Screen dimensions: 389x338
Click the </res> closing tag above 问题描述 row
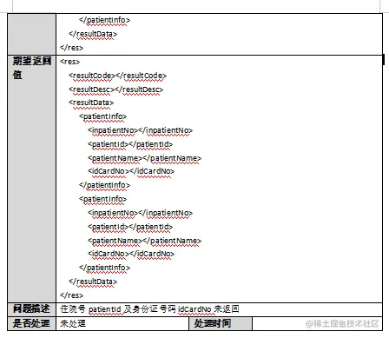(71, 295)
